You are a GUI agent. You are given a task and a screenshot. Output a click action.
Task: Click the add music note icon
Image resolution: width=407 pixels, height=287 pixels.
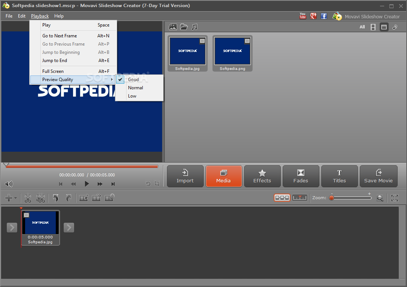point(194,27)
